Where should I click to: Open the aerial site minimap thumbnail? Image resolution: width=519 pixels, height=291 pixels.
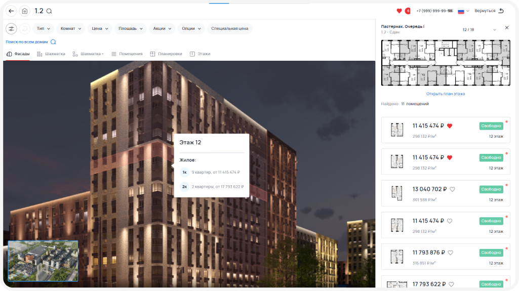(x=43, y=261)
